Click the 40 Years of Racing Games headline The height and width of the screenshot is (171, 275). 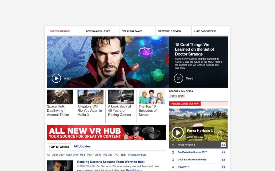coord(119,111)
